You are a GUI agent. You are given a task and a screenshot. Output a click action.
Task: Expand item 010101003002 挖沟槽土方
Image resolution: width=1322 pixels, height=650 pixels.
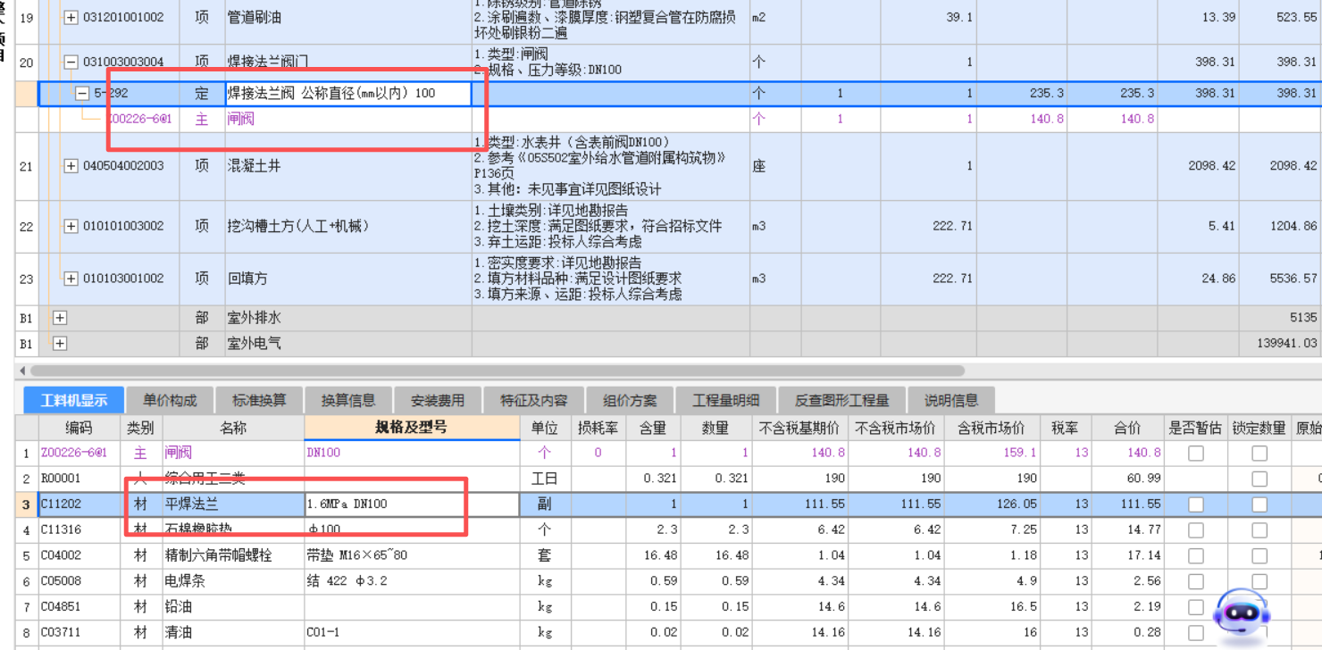[71, 227]
